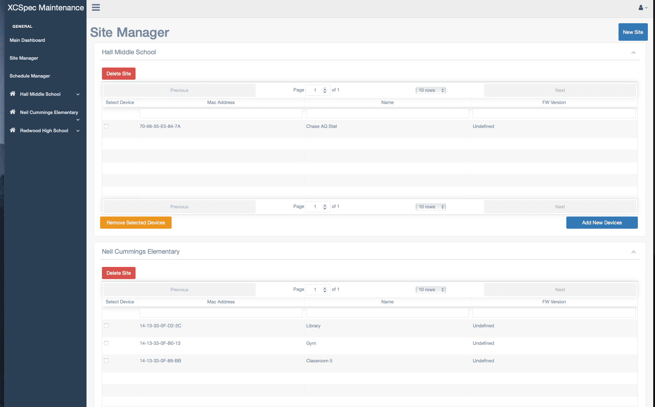Click home icon beside Redwood High School
The image size is (655, 407).
pyautogui.click(x=13, y=130)
